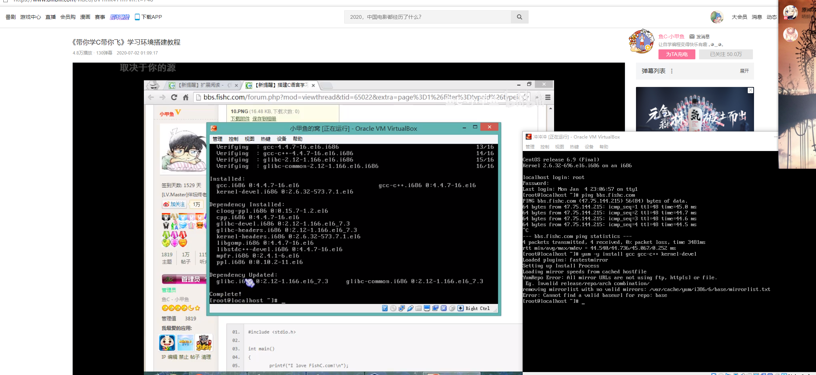The width and height of the screenshot is (816, 375).
Task: Click the back arrow in inner Chrome browser
Action: coord(151,97)
